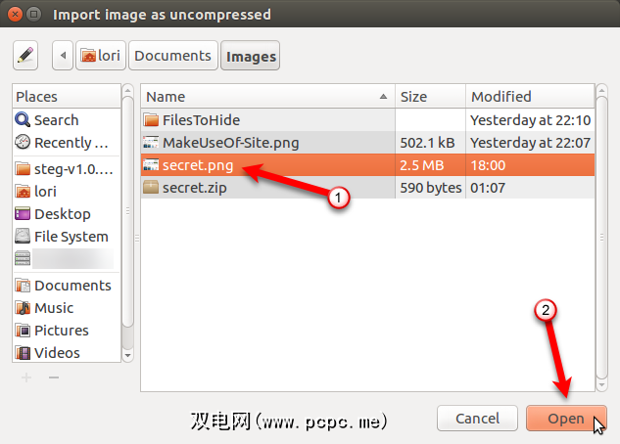Select the FilesToHide folder
The width and height of the screenshot is (620, 444).
(201, 120)
